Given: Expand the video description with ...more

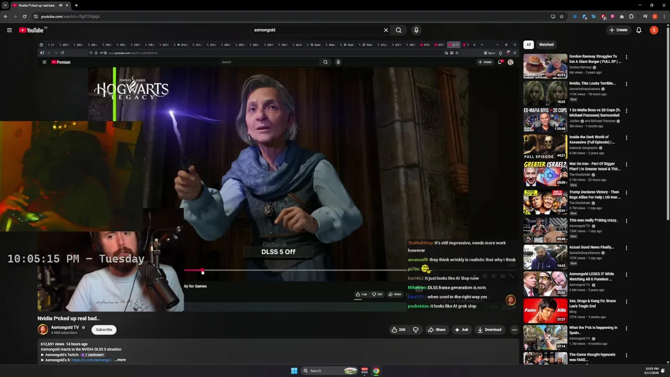Looking at the screenshot, I should [120, 360].
